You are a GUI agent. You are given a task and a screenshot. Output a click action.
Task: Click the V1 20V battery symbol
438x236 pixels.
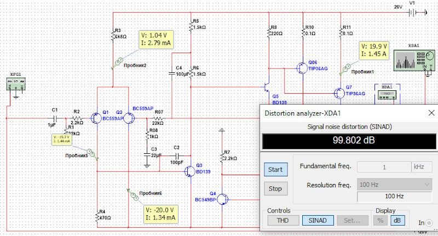click(x=420, y=11)
